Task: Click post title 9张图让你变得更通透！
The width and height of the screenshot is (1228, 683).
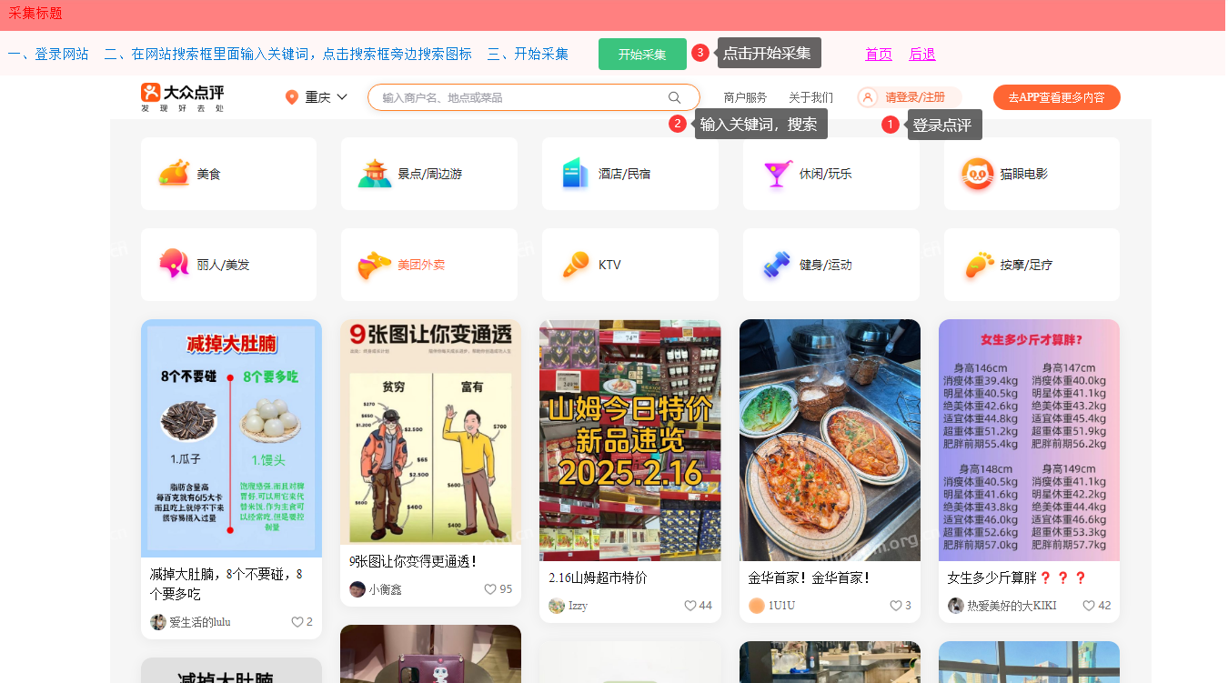Action: coord(414,561)
